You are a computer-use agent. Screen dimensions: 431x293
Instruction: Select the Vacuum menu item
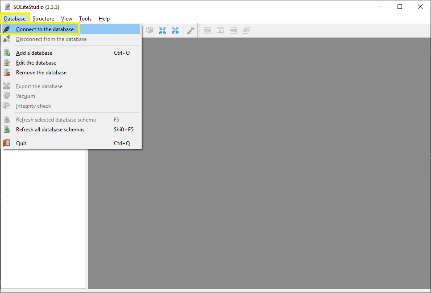(71, 96)
